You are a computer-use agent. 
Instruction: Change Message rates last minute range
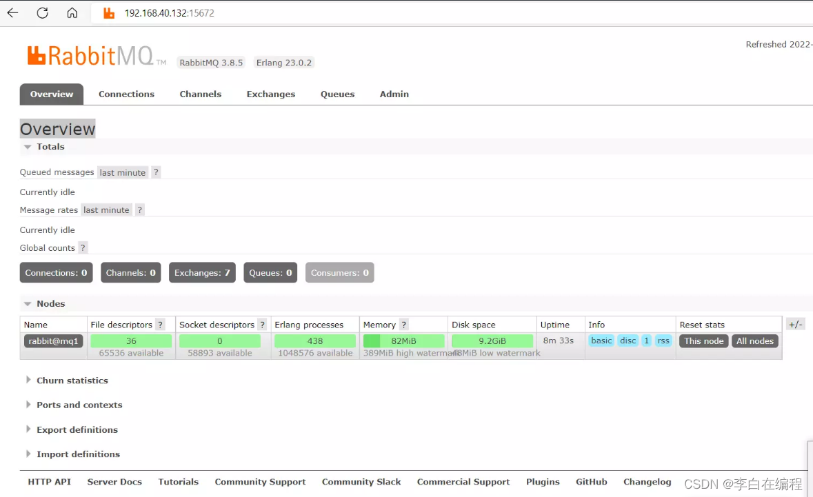[x=106, y=210]
